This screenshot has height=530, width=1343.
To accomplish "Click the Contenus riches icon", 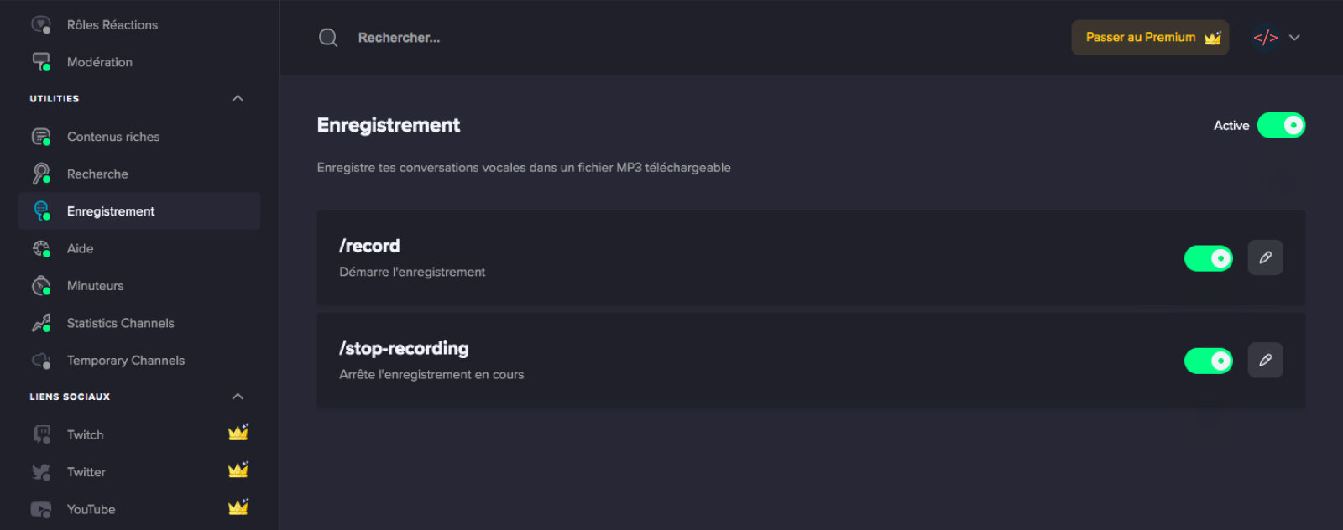I will (x=41, y=136).
